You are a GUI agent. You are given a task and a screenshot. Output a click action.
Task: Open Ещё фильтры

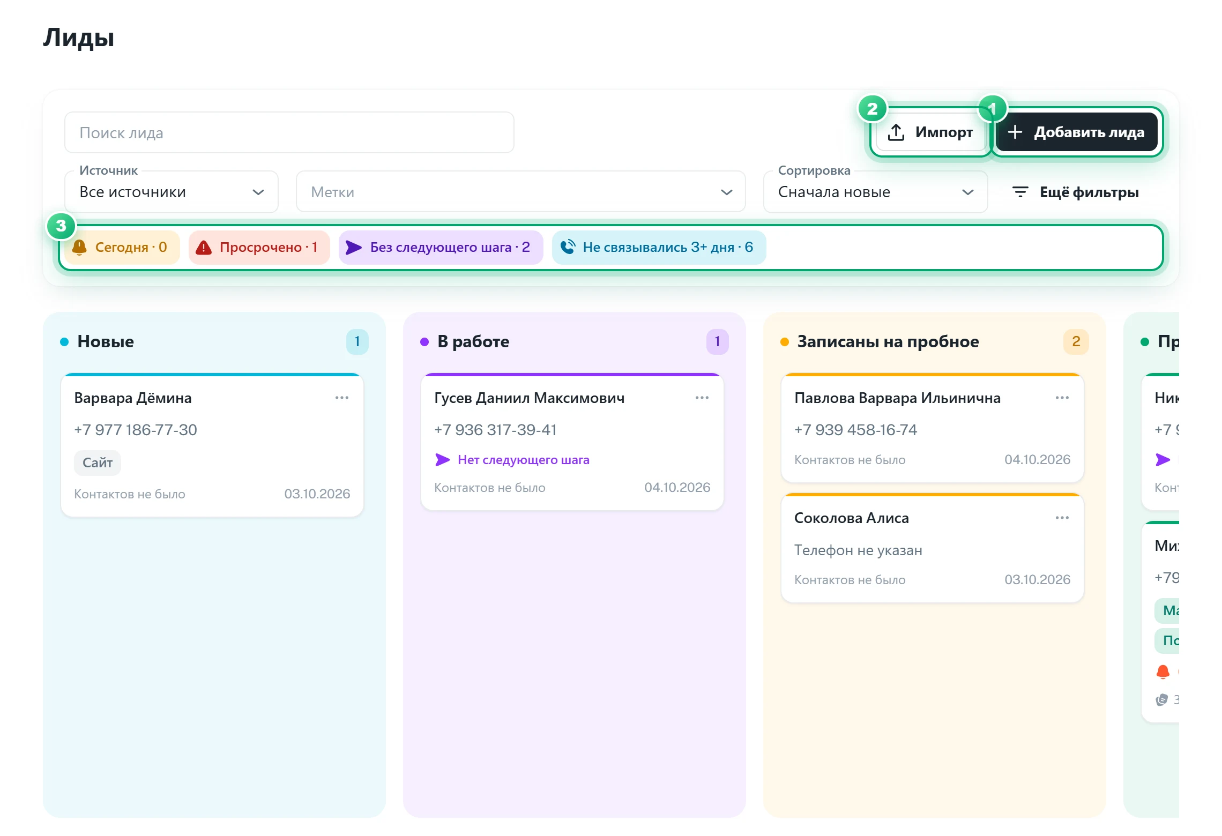1076,192
